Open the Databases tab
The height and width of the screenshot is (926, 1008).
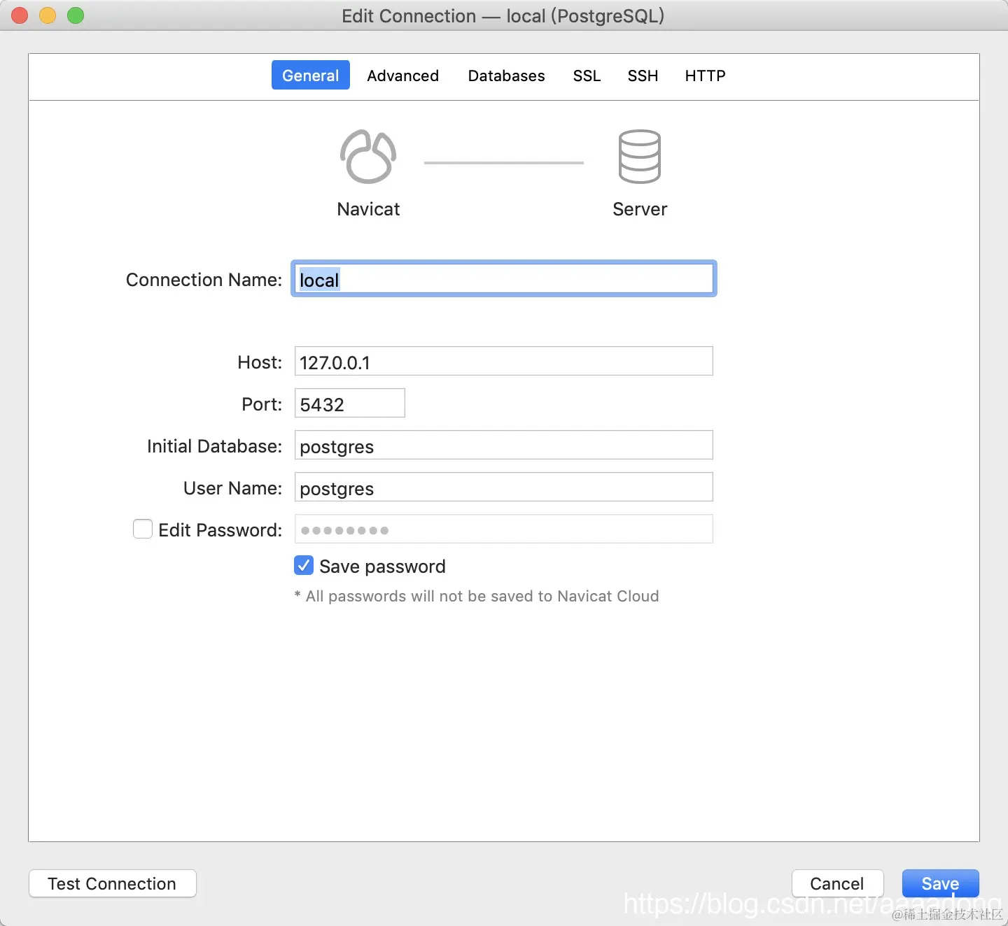507,76
